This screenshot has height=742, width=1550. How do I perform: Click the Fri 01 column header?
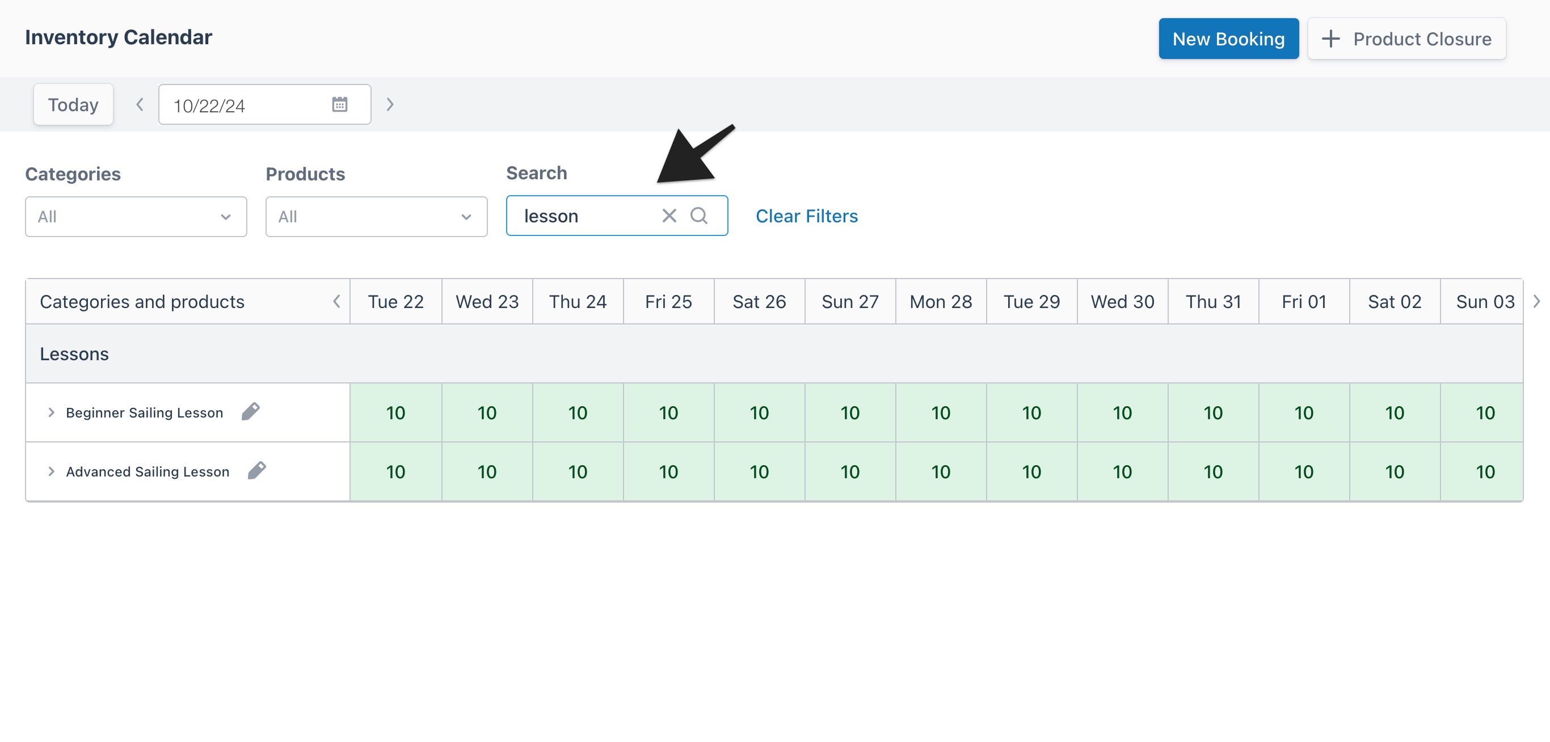(1304, 301)
